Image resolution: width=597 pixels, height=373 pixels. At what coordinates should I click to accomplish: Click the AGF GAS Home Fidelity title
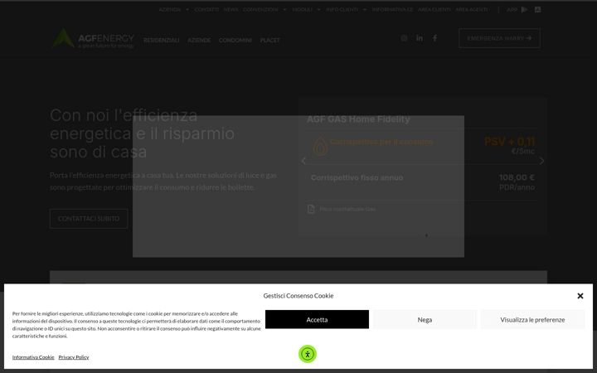pos(358,119)
